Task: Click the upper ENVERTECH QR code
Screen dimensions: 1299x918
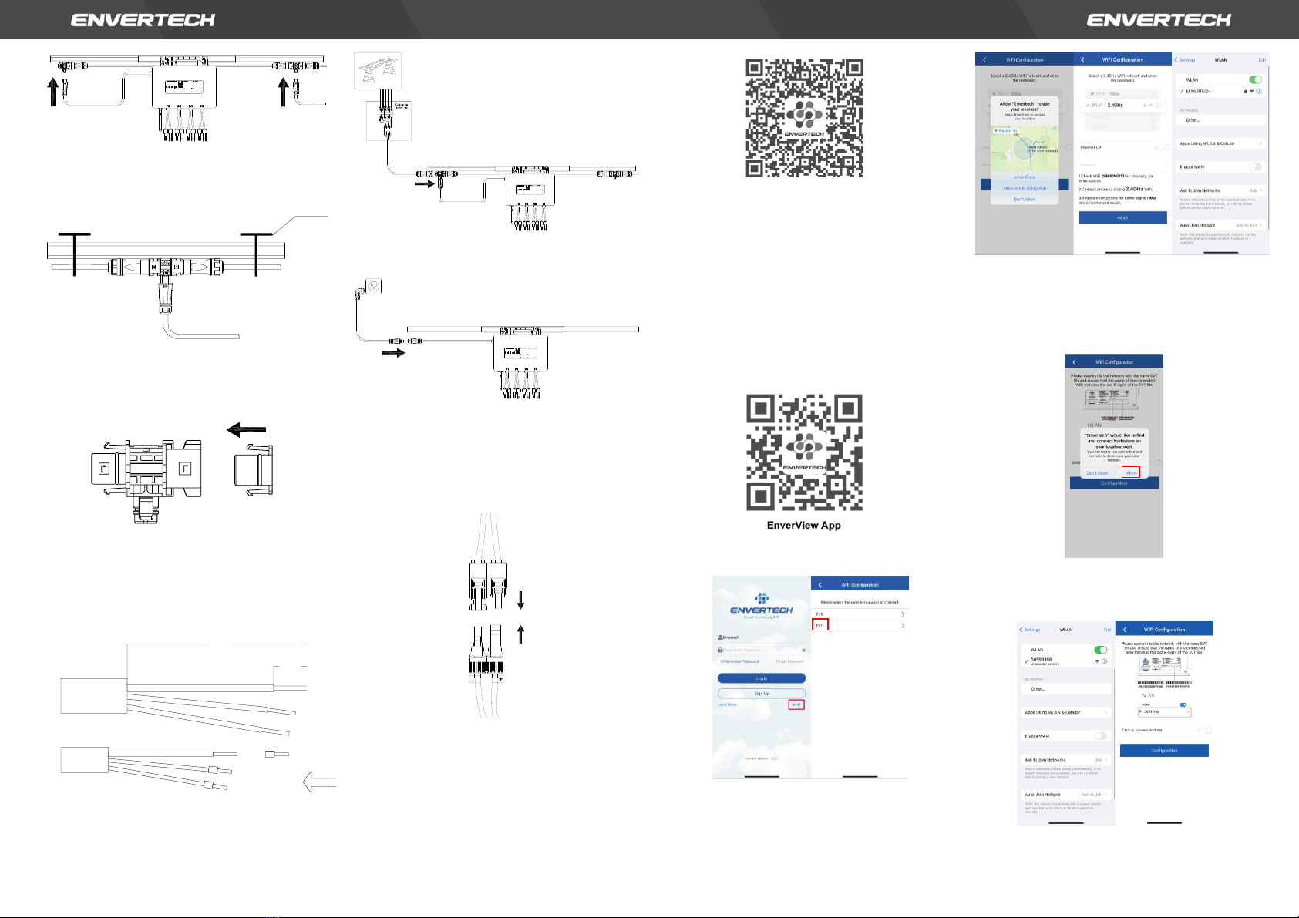Action: coord(804,118)
